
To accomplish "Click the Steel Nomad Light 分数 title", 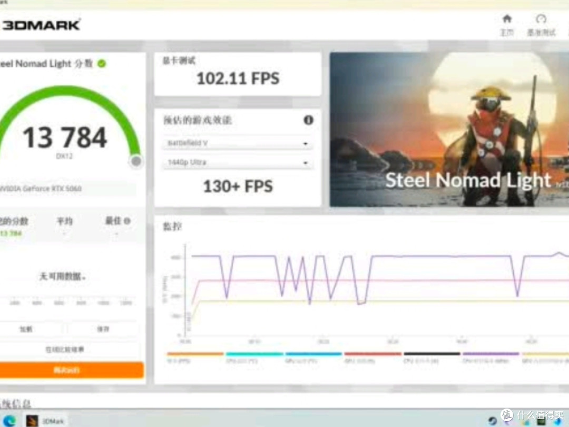I will tap(46, 64).
